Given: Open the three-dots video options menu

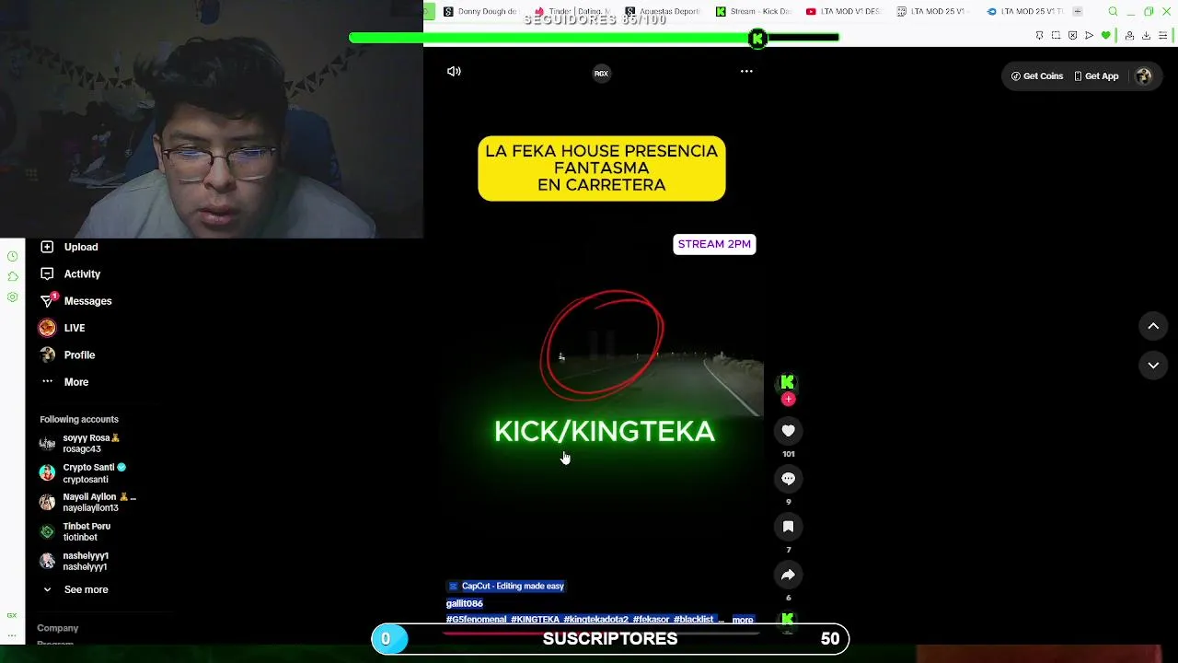Looking at the screenshot, I should [x=746, y=72].
